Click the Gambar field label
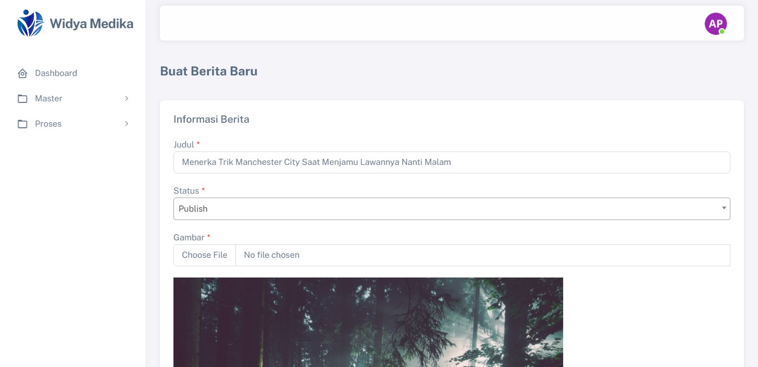The height and width of the screenshot is (367, 758). click(189, 238)
